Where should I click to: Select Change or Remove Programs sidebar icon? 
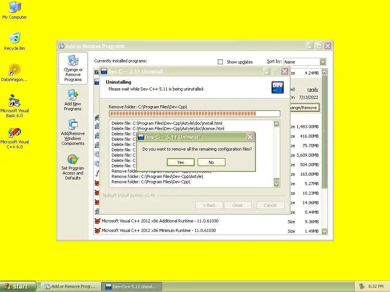tap(73, 68)
